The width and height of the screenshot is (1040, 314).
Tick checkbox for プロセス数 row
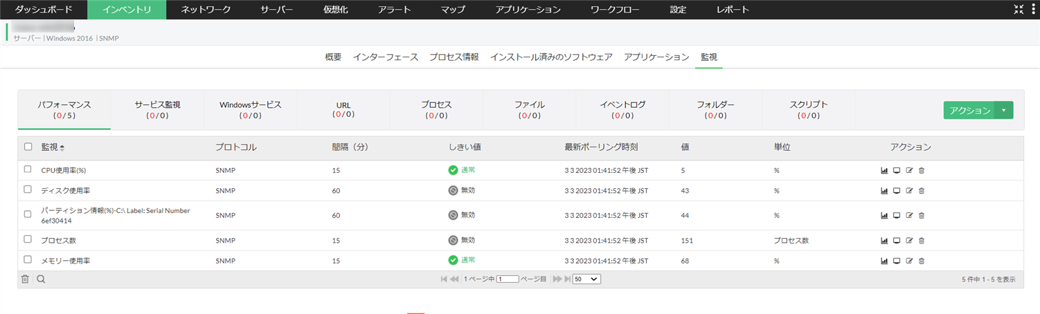(x=28, y=239)
